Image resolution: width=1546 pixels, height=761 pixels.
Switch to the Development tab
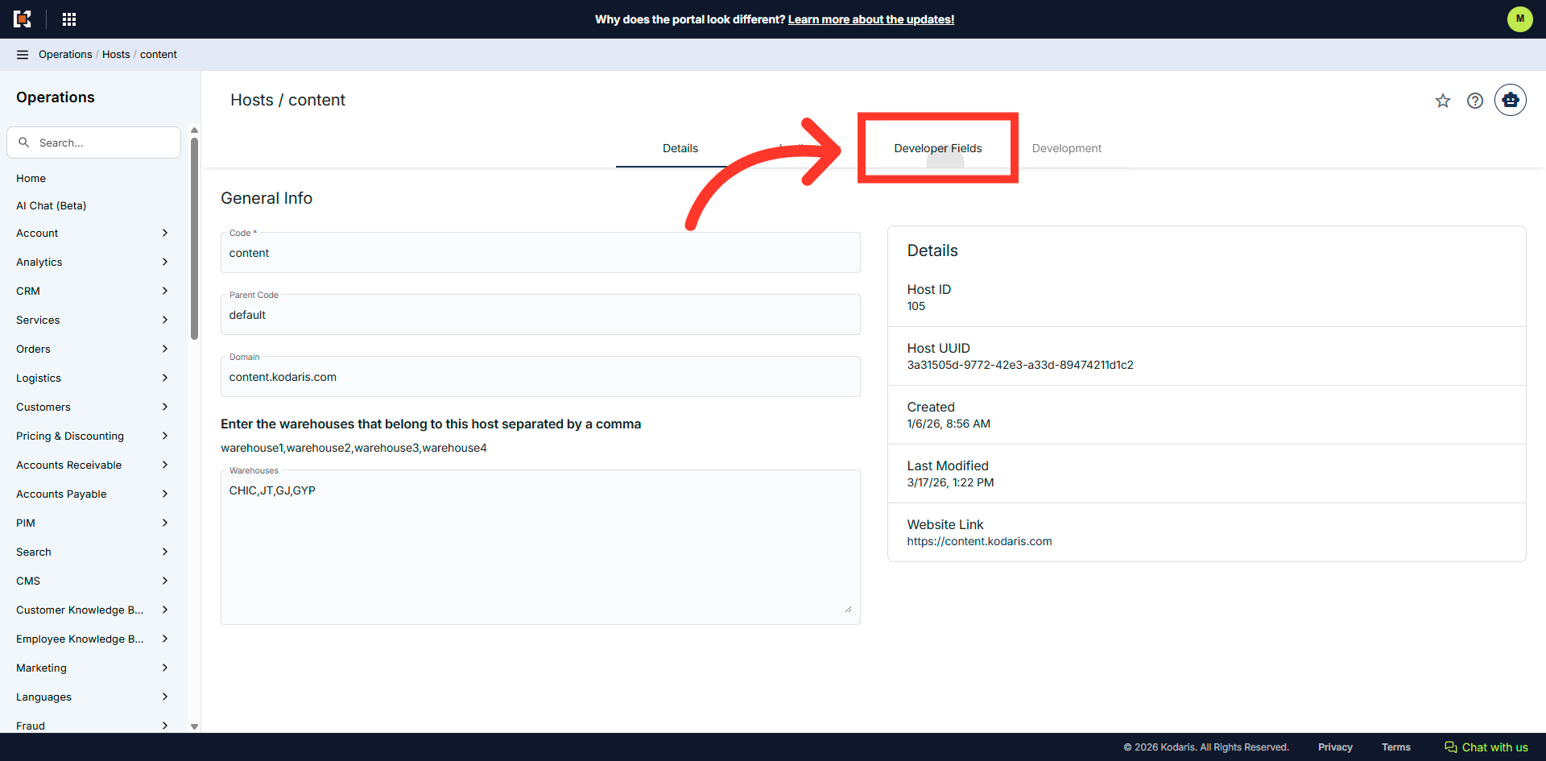tap(1067, 148)
